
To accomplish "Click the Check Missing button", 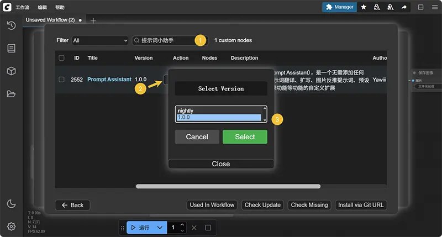I will coord(309,205).
